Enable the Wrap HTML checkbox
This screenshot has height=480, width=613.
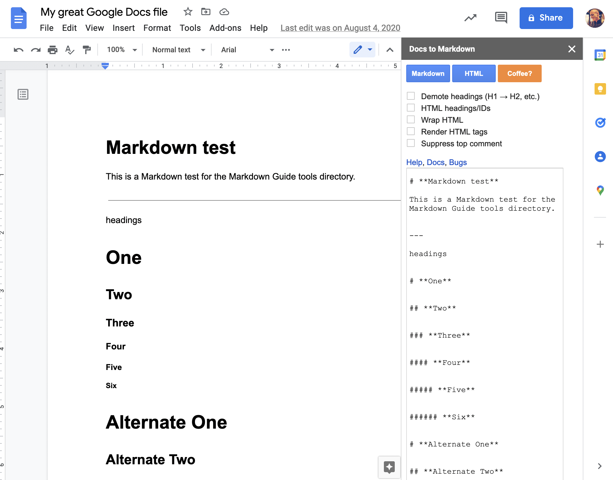coord(412,120)
